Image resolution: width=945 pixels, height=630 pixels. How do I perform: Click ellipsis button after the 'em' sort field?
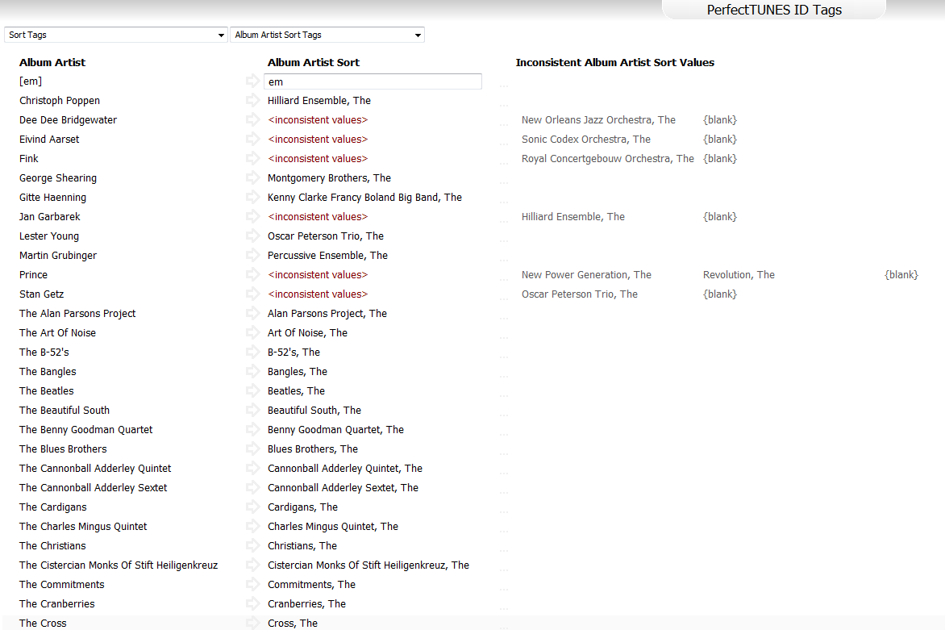(504, 83)
